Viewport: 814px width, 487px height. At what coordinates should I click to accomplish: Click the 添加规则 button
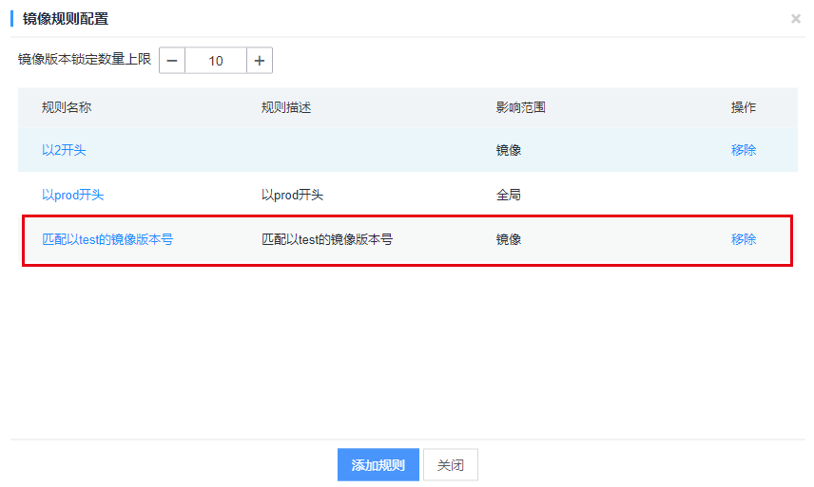point(378,465)
